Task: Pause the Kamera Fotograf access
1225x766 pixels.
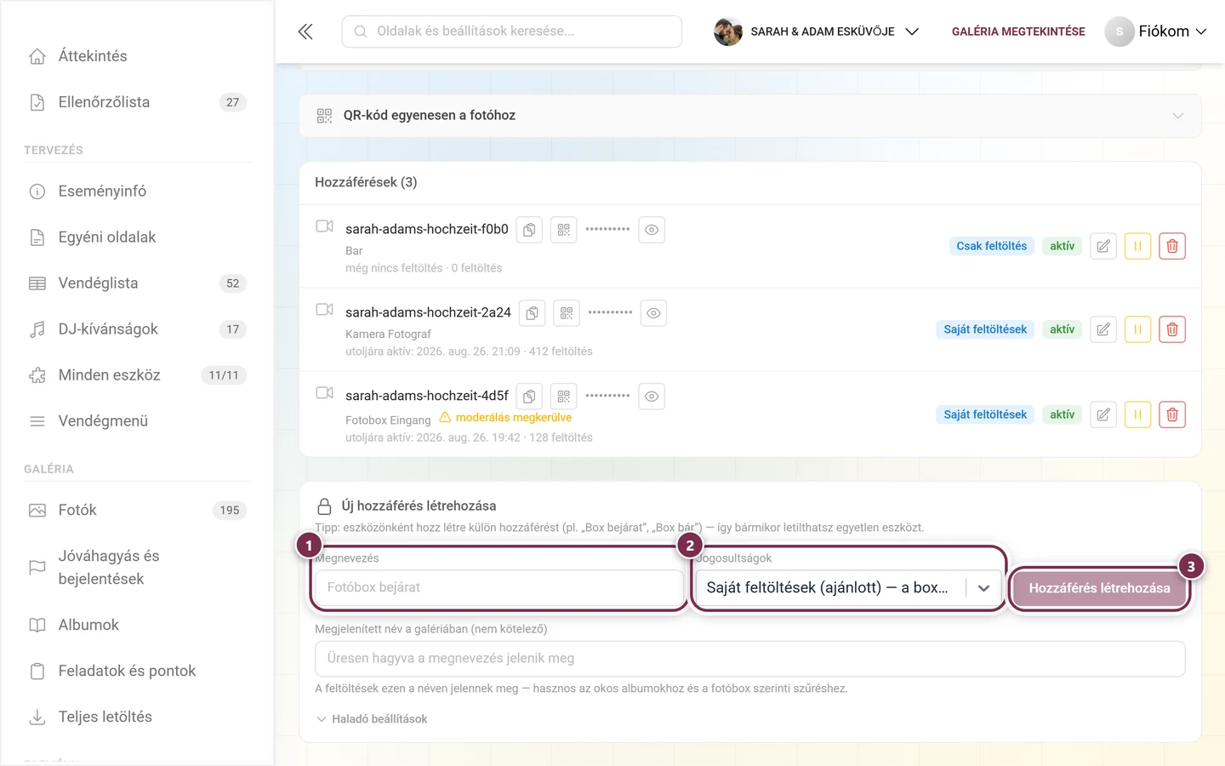Action: 1137,329
